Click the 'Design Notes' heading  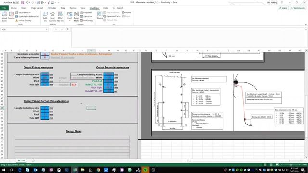point(74,131)
